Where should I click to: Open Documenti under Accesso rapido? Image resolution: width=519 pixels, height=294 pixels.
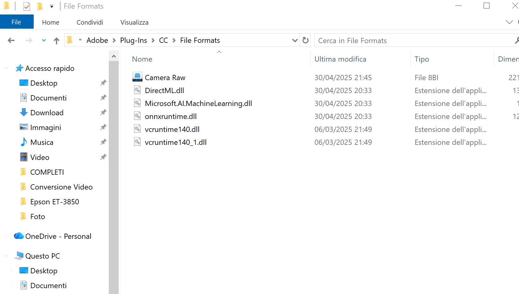[48, 98]
